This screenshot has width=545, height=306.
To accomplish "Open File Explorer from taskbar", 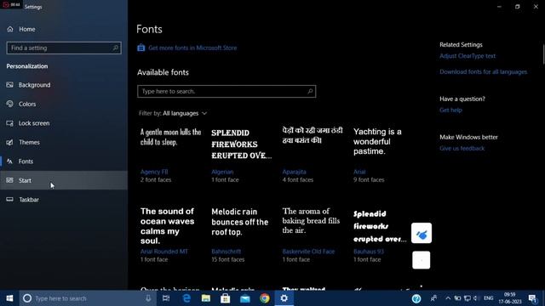I will 206,298.
